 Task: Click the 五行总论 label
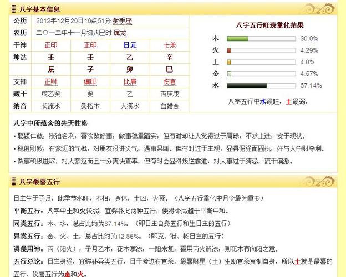pyautogui.click(x=28, y=262)
